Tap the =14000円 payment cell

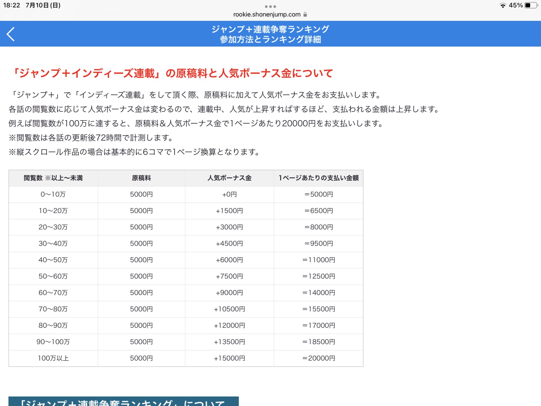[x=319, y=293]
